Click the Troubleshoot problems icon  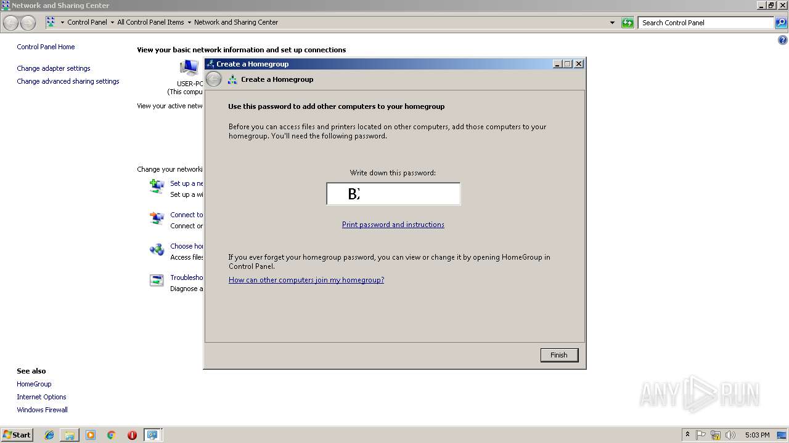point(157,281)
